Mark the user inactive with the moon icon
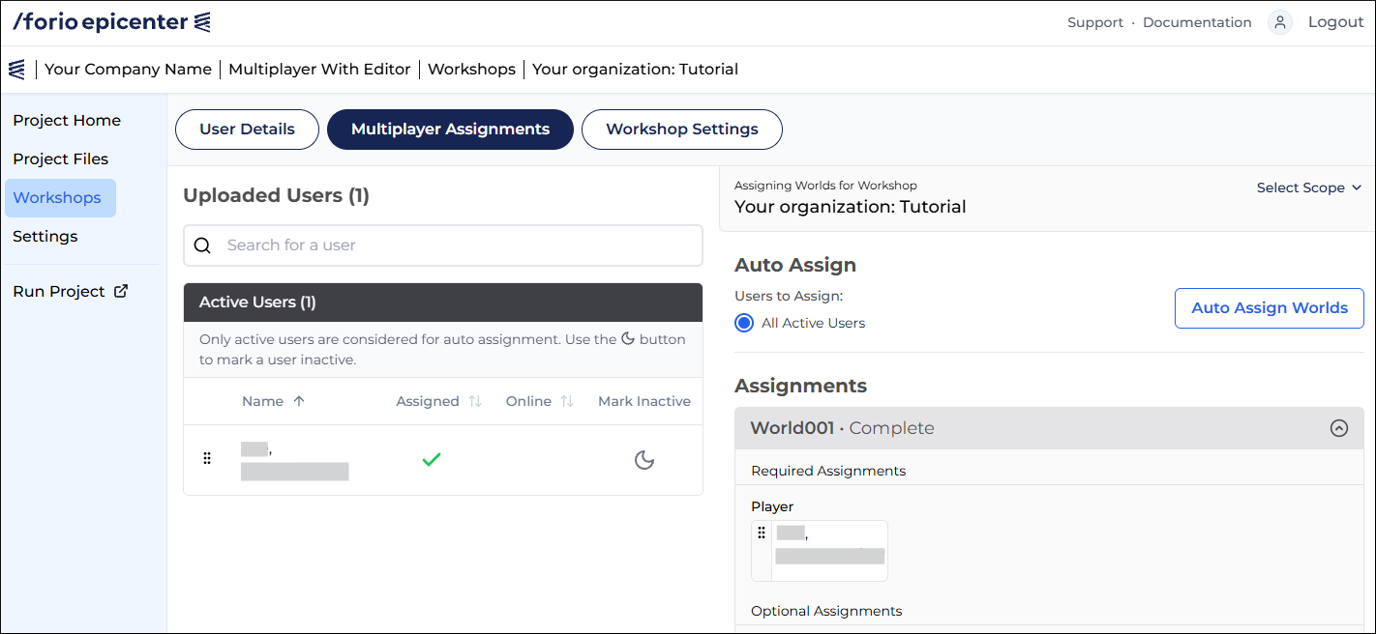The height and width of the screenshot is (634, 1376). (644, 460)
